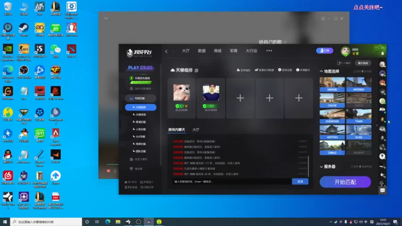Click the 个人偏好 preference button
This screenshot has height=226, width=402.
pos(344,63)
